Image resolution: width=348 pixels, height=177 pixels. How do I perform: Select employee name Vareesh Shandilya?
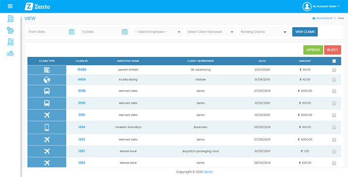click(x=128, y=127)
